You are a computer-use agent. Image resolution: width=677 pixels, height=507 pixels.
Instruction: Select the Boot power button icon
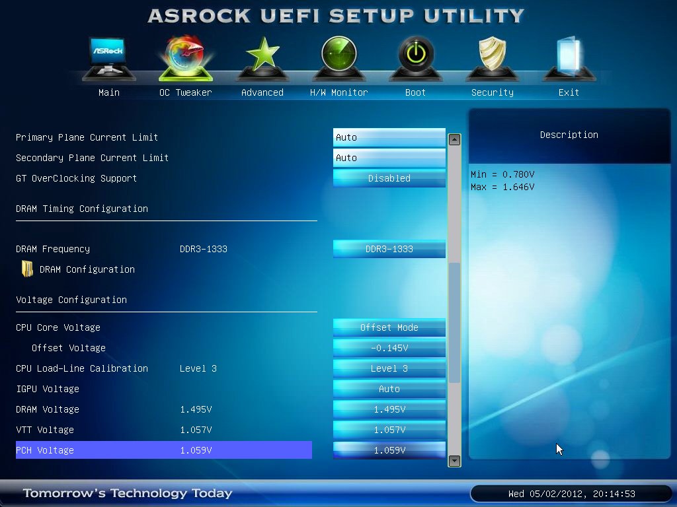coord(416,58)
